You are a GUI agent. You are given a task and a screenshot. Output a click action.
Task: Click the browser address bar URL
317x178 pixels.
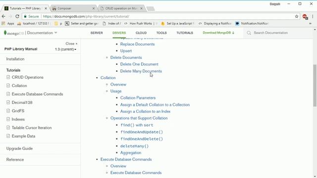pyautogui.click(x=86, y=16)
